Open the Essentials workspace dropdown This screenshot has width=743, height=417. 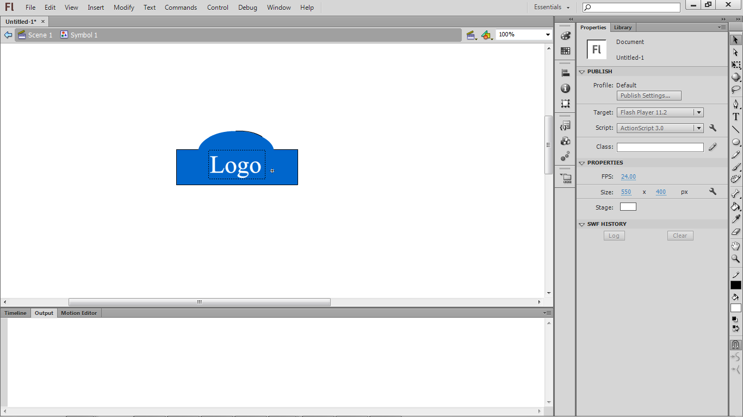pos(552,8)
